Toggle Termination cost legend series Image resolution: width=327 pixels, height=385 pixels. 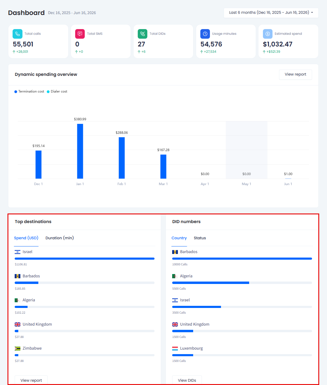tap(29, 91)
